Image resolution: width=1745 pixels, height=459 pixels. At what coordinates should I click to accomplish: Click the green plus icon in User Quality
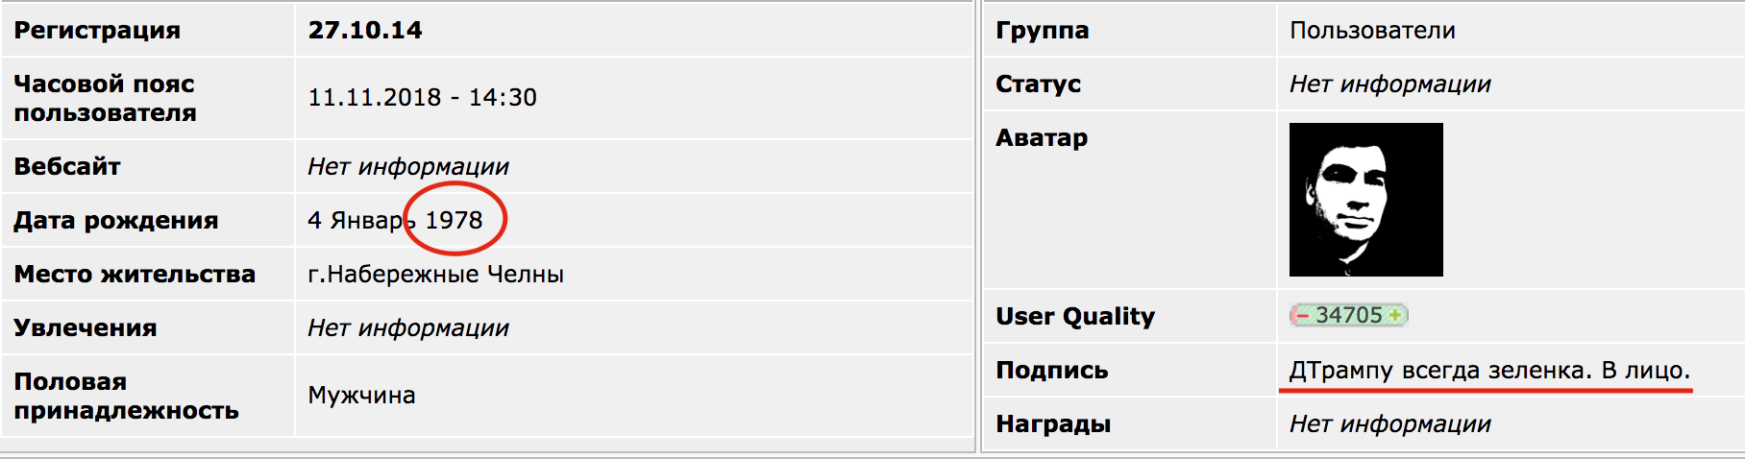(1395, 315)
